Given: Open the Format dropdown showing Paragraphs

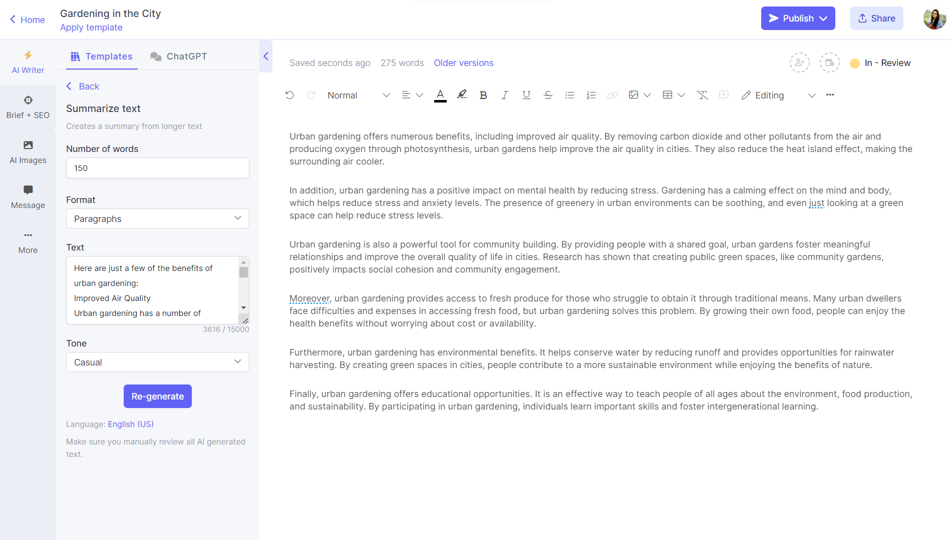Looking at the screenshot, I should click(157, 218).
